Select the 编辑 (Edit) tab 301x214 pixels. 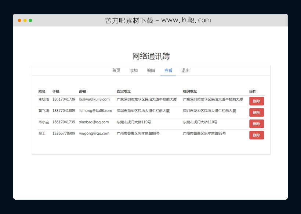[151, 70]
